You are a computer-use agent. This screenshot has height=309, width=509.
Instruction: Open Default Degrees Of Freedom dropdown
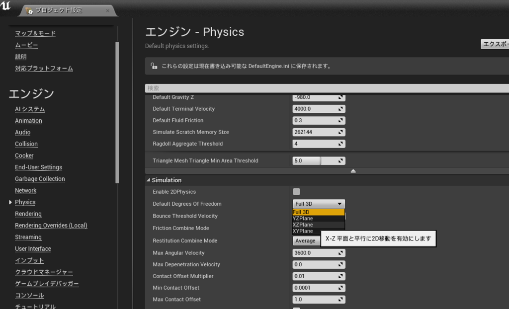[319, 204]
